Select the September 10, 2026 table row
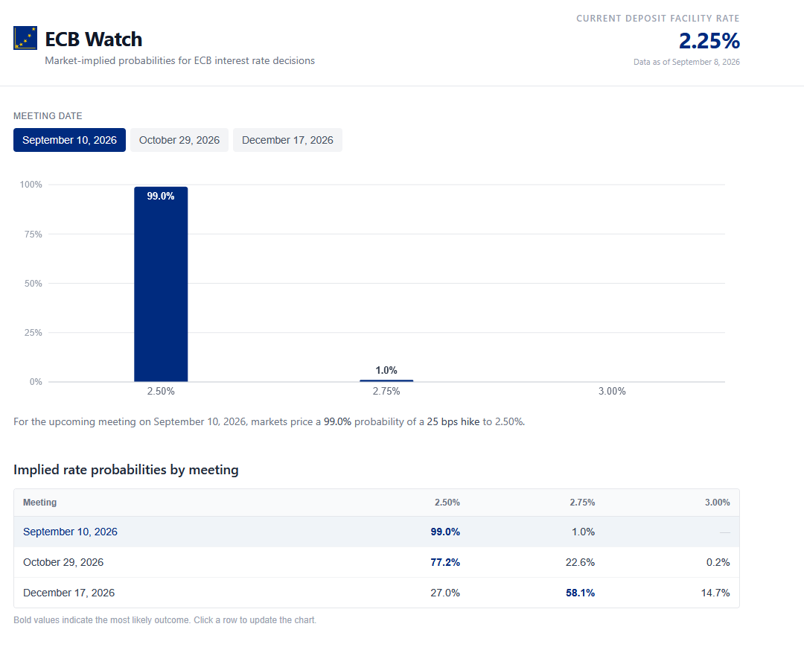 pos(377,532)
